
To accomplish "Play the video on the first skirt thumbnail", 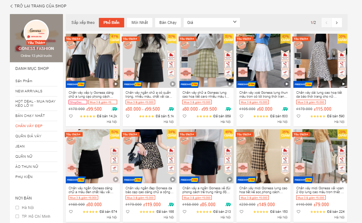I will (x=116, y=84).
